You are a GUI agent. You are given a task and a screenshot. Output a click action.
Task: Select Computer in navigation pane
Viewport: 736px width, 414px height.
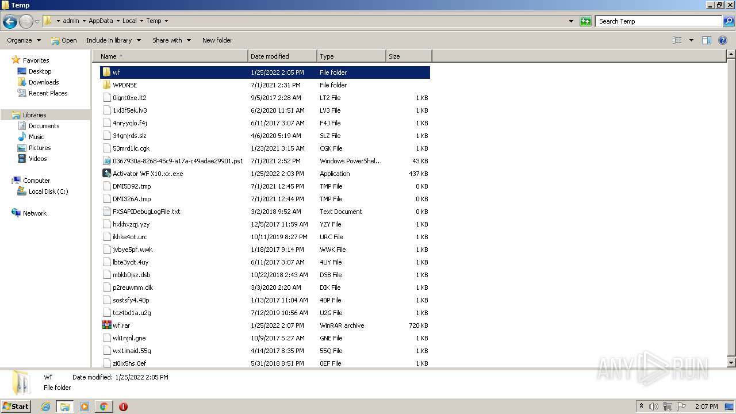point(36,181)
